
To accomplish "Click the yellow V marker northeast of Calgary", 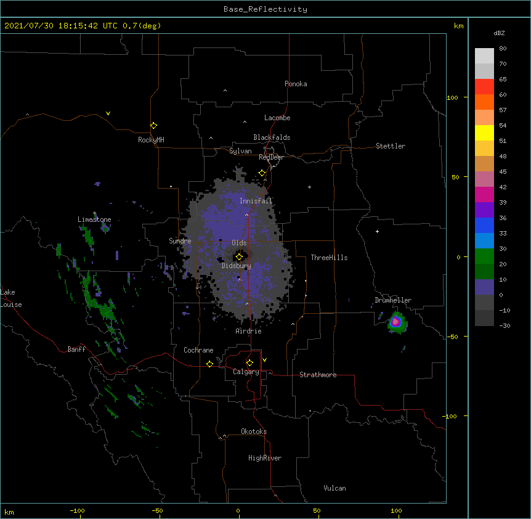I will tap(264, 360).
